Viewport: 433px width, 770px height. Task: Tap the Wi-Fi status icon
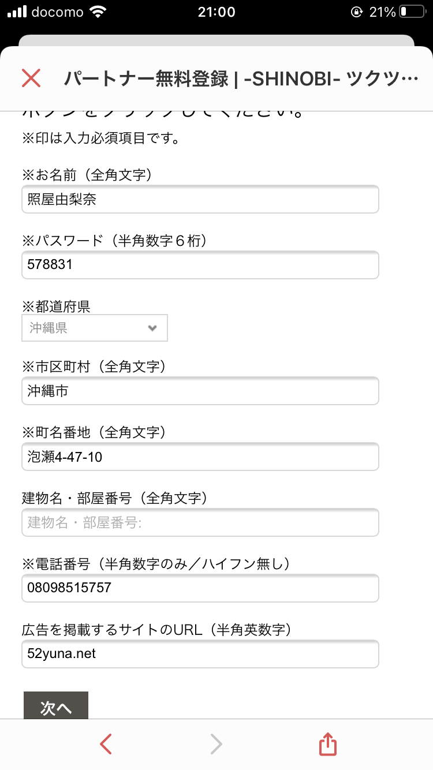click(99, 12)
